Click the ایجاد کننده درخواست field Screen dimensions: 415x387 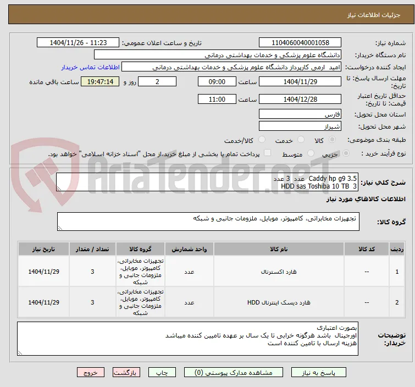(x=231, y=67)
